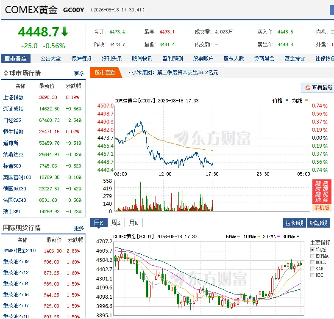This screenshot has height=319, width=334.
Task: Click the intraday price chart at 12:00
Action: [163, 138]
